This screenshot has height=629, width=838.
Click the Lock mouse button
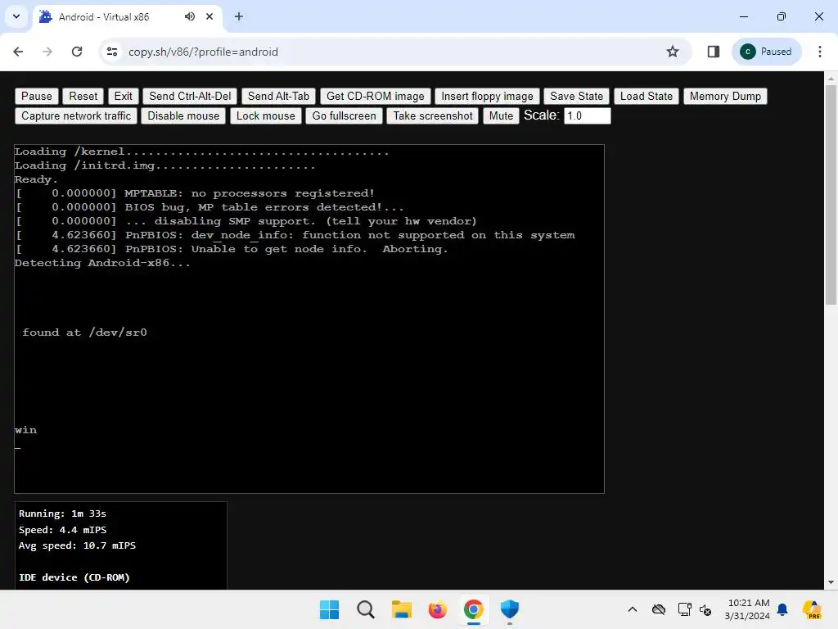(266, 116)
